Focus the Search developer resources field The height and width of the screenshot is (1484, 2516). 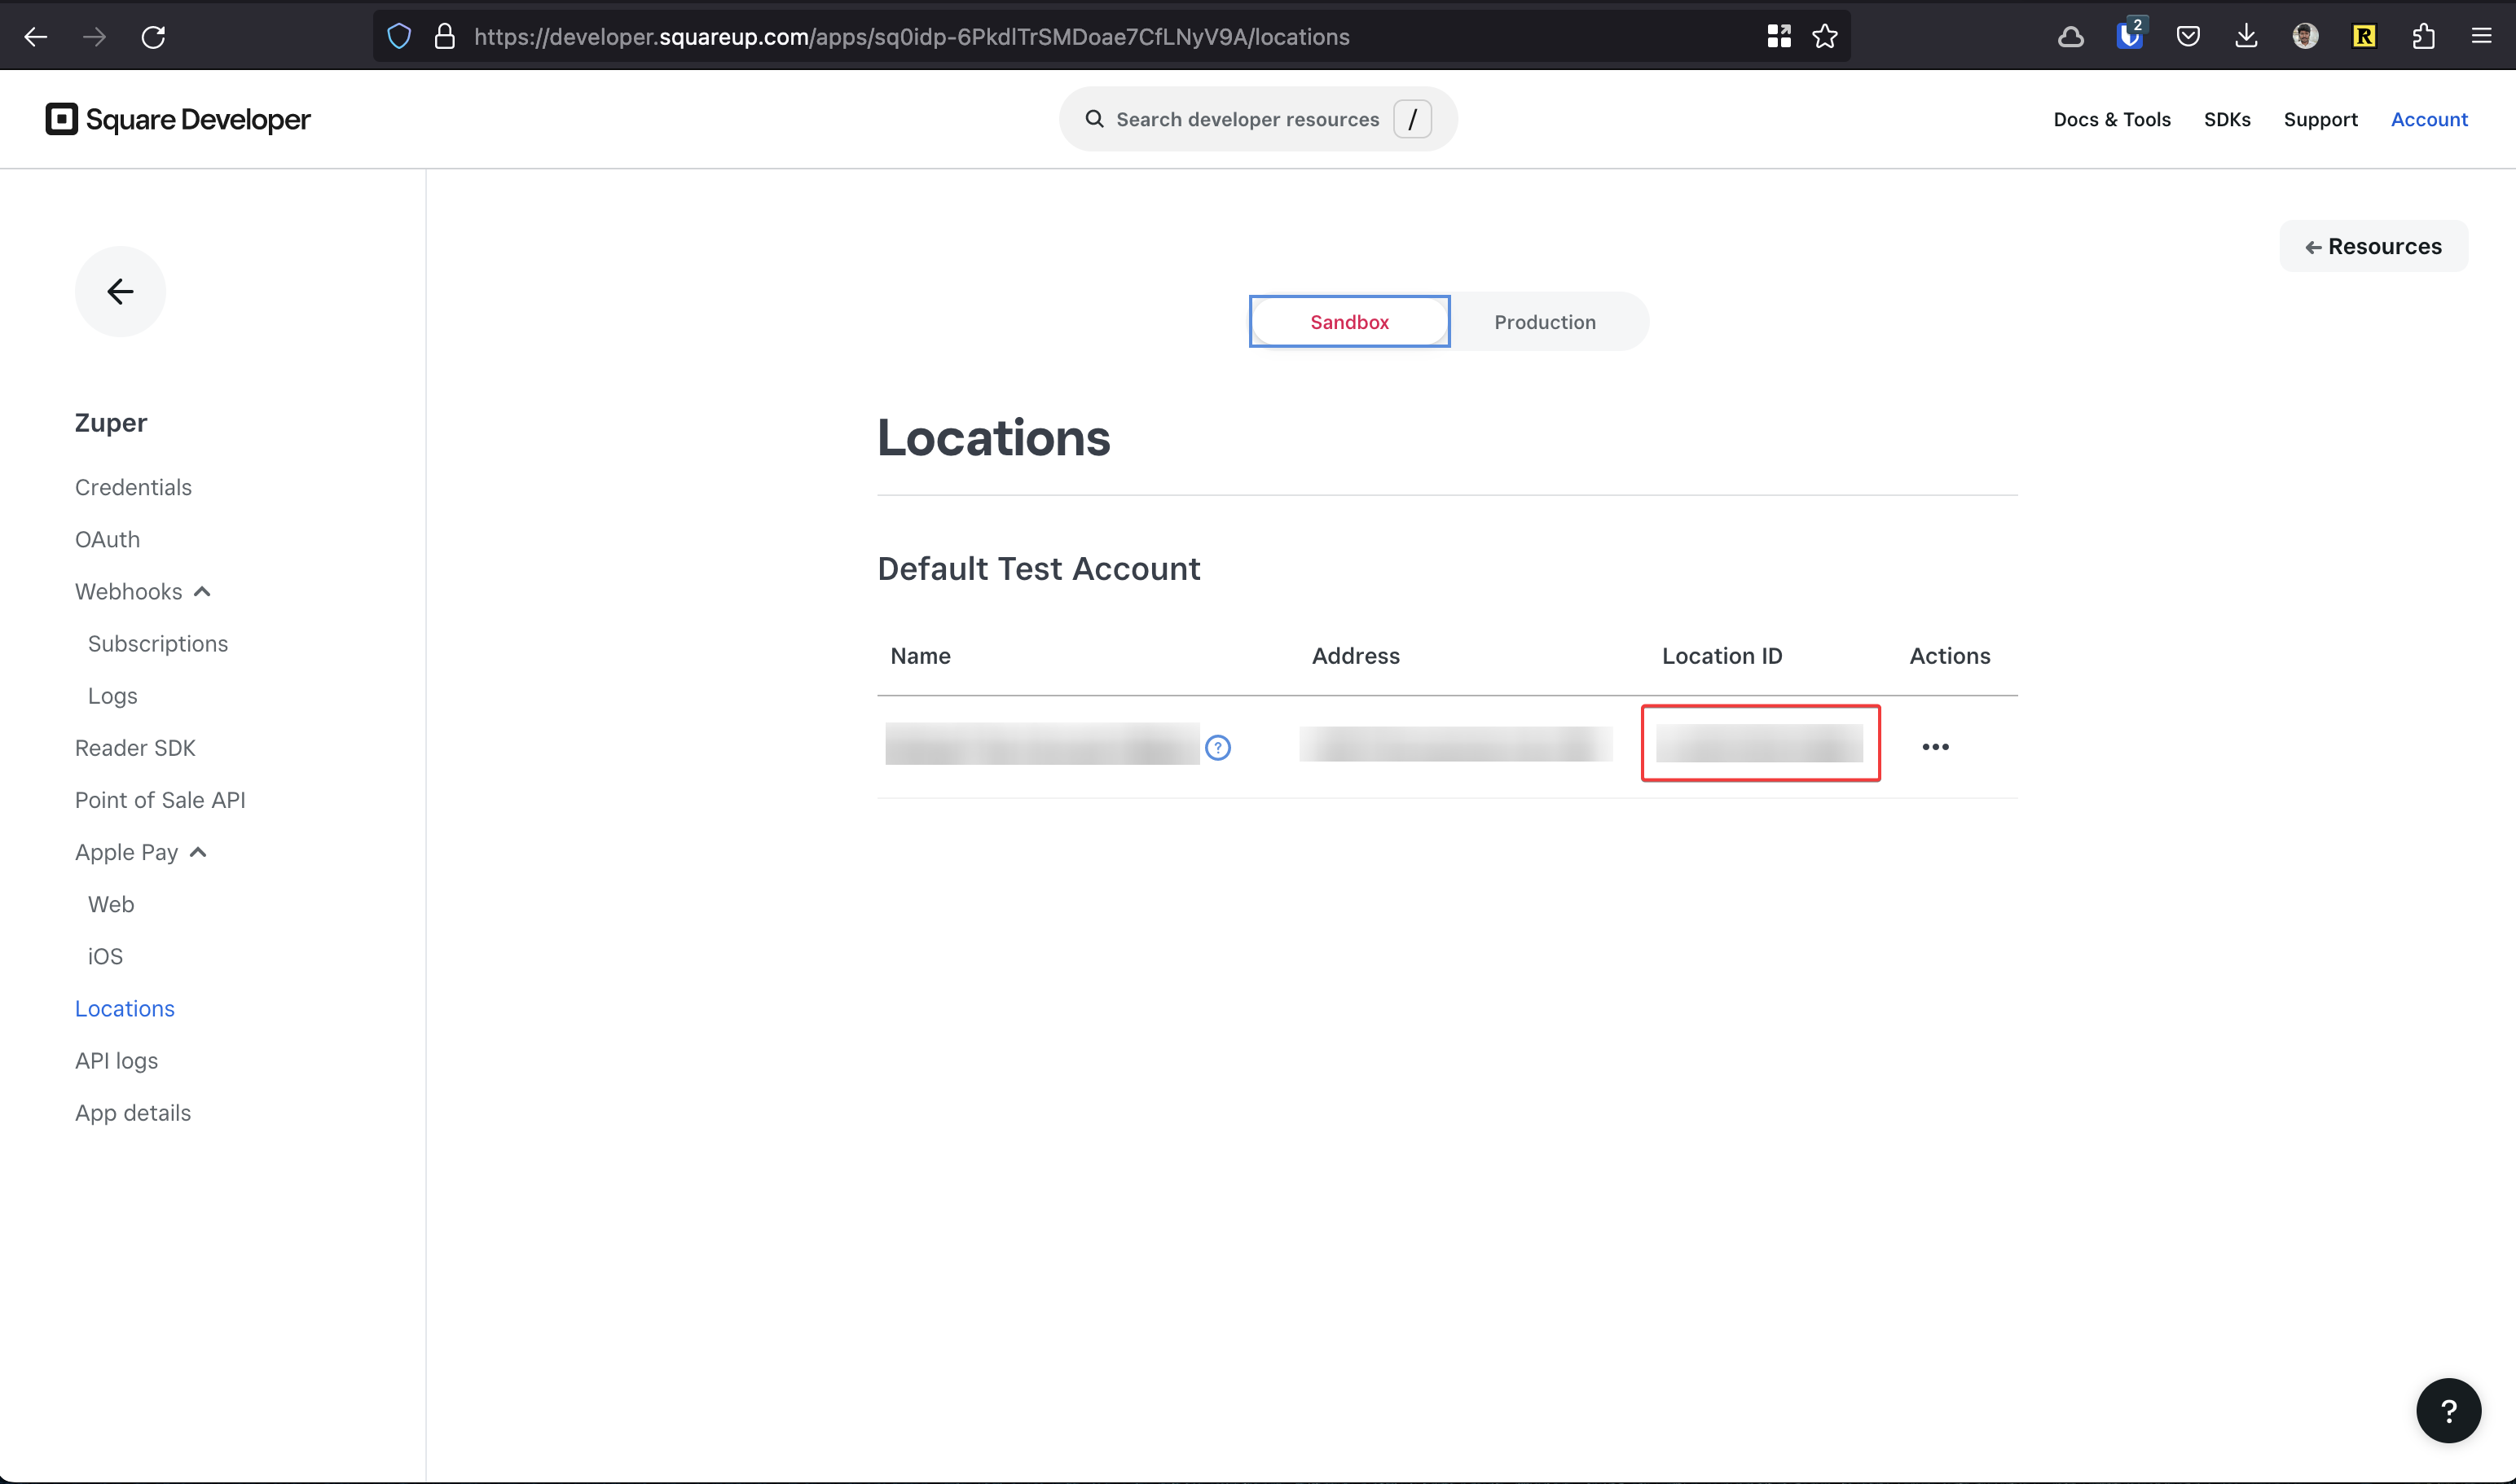pyautogui.click(x=1246, y=119)
